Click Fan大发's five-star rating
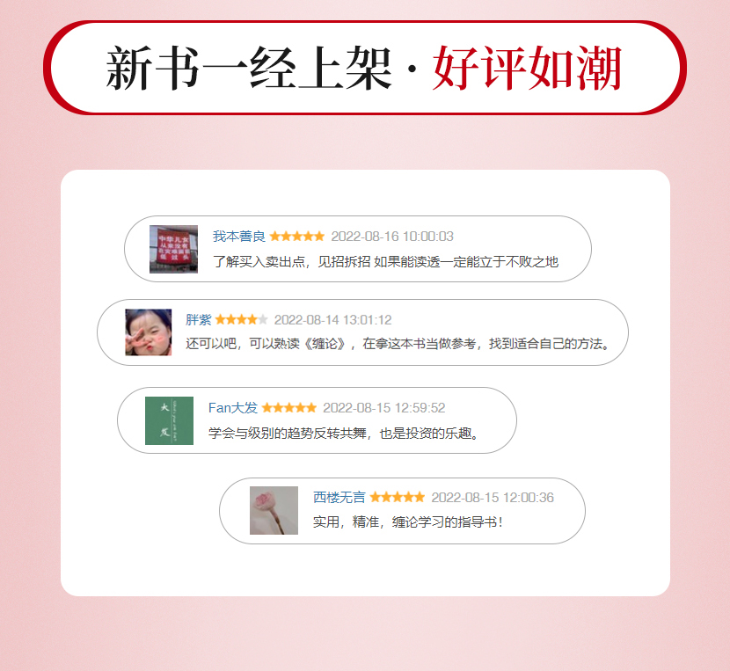Image resolution: width=730 pixels, height=671 pixels. [289, 408]
